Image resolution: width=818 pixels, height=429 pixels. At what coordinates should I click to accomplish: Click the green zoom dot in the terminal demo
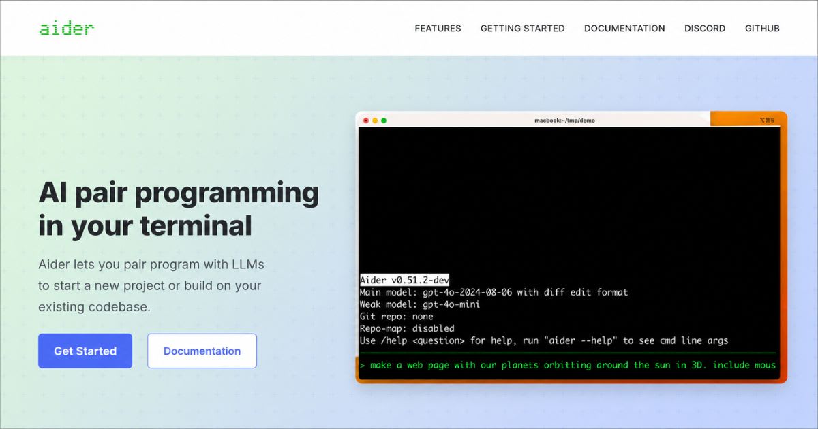coord(384,121)
